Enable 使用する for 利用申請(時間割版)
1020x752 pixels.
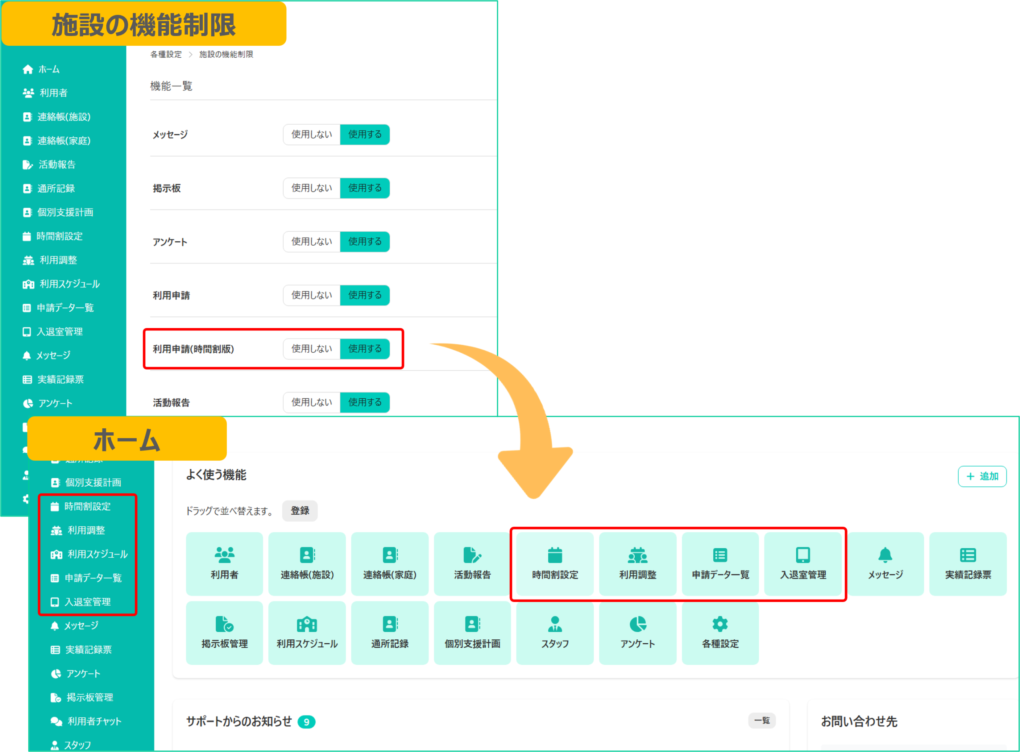tap(365, 349)
